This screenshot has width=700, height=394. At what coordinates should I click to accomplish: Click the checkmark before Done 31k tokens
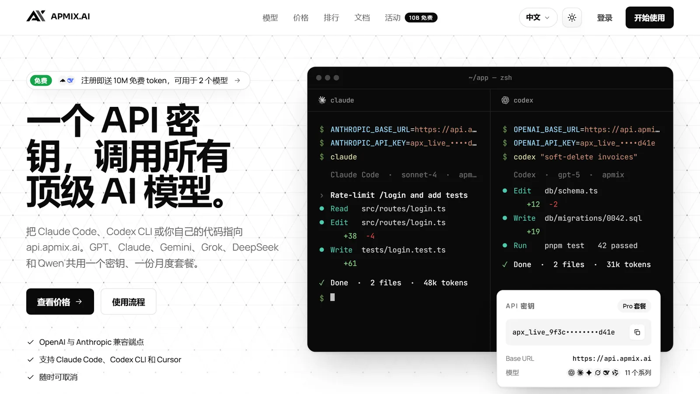[x=505, y=264]
